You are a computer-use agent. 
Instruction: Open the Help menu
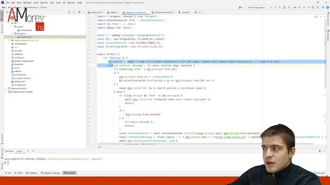(79, 3)
